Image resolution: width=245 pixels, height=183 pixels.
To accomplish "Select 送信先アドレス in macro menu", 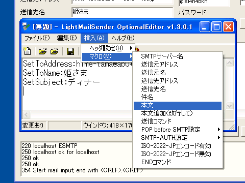I will tap(178, 81).
